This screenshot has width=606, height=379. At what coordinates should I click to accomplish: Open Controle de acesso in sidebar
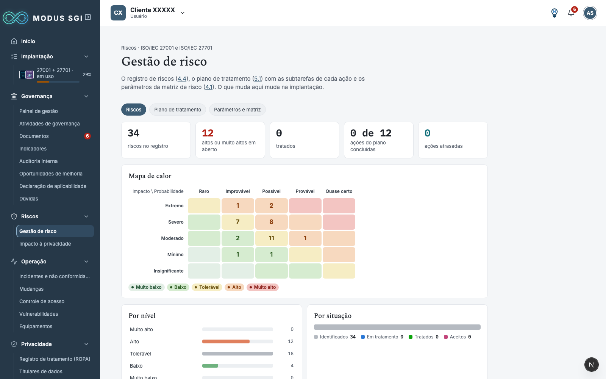55,301
